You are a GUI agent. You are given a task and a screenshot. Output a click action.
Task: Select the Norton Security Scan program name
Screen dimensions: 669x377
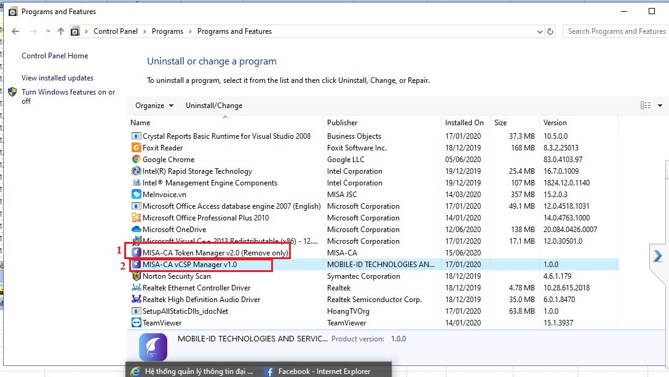tap(176, 276)
